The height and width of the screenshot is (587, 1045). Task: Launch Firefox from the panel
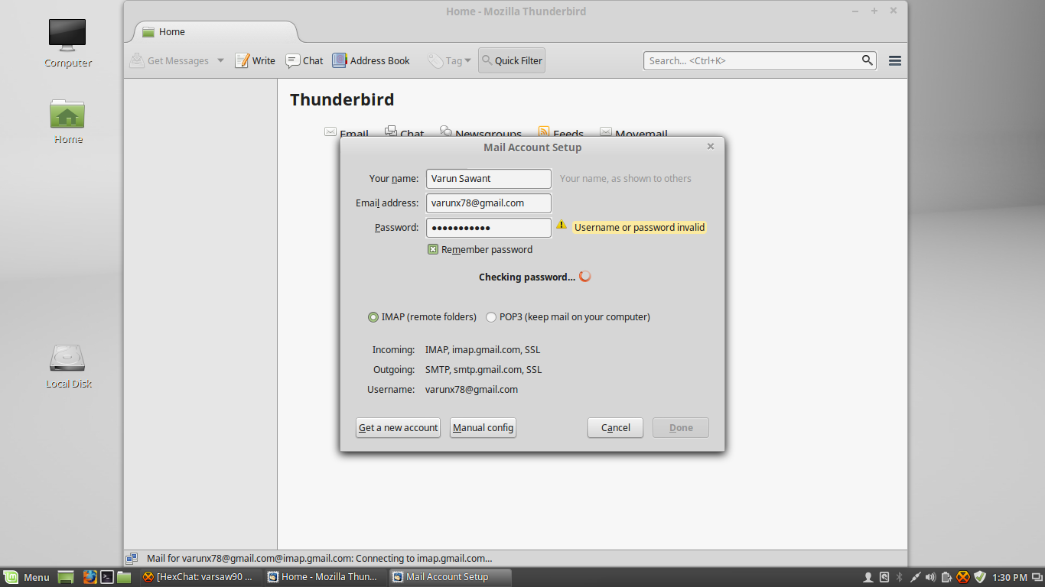(x=90, y=577)
